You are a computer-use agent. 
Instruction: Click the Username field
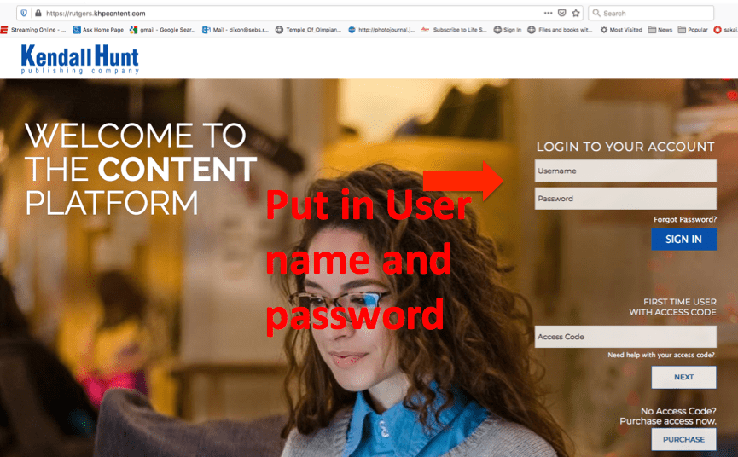pos(625,171)
